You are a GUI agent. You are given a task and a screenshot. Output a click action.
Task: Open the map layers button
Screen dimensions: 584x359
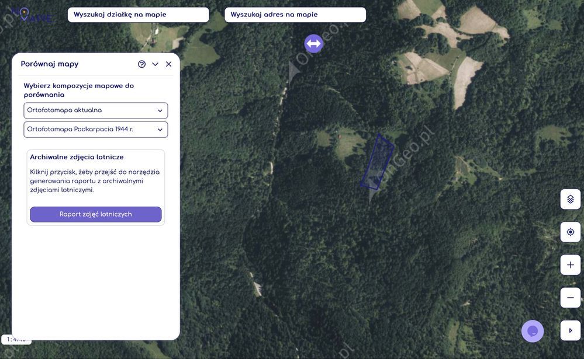(x=570, y=199)
